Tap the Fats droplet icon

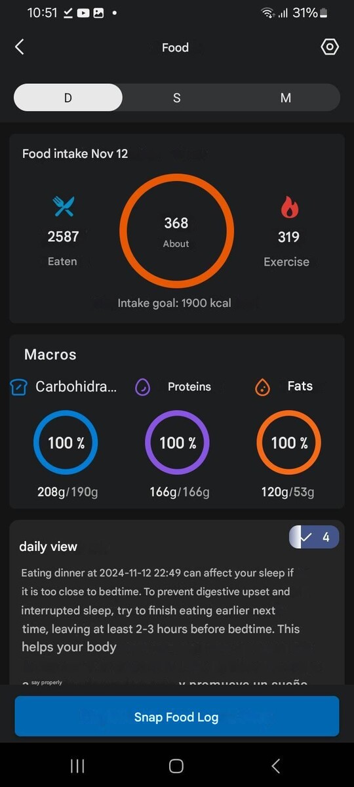(x=262, y=388)
